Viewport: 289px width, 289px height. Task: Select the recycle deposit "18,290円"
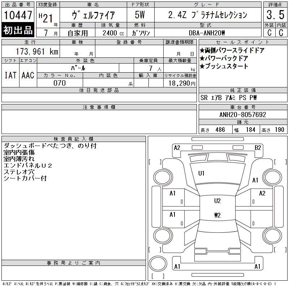click(x=182, y=83)
